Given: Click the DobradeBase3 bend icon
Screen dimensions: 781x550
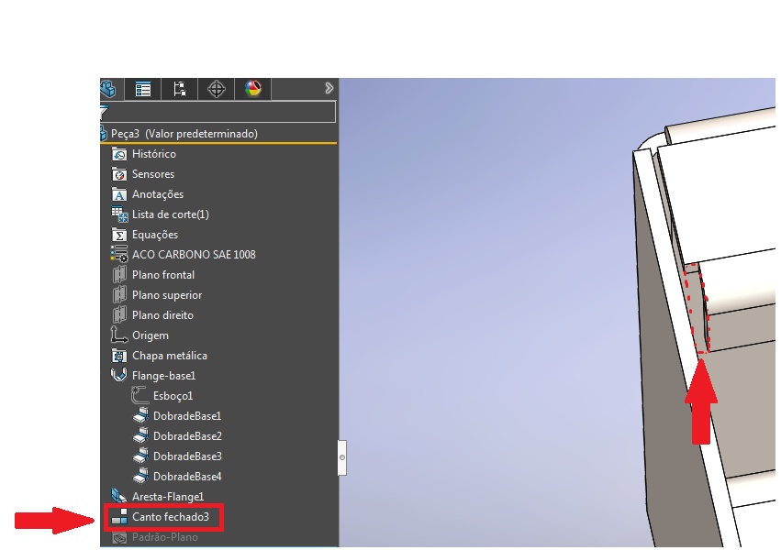Looking at the screenshot, I should point(141,456).
